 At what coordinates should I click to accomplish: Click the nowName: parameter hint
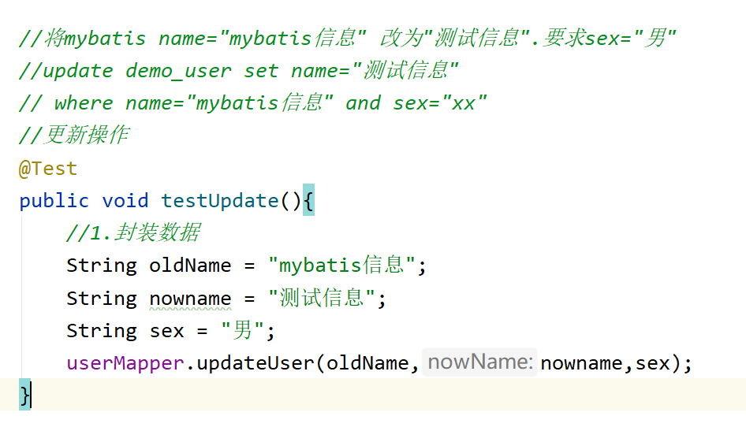(x=479, y=362)
